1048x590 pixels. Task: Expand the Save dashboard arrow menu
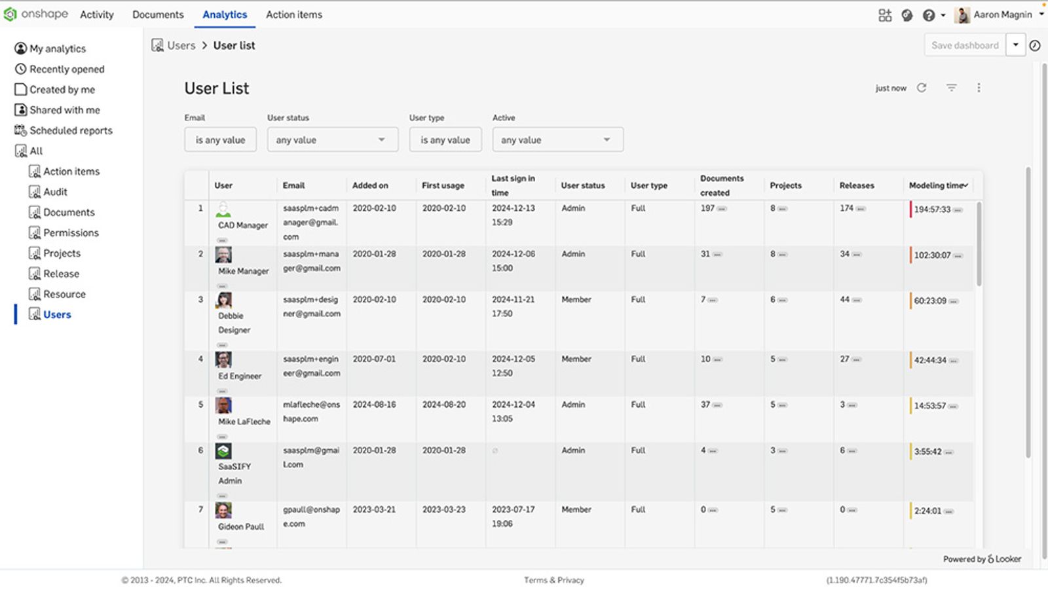(1015, 45)
